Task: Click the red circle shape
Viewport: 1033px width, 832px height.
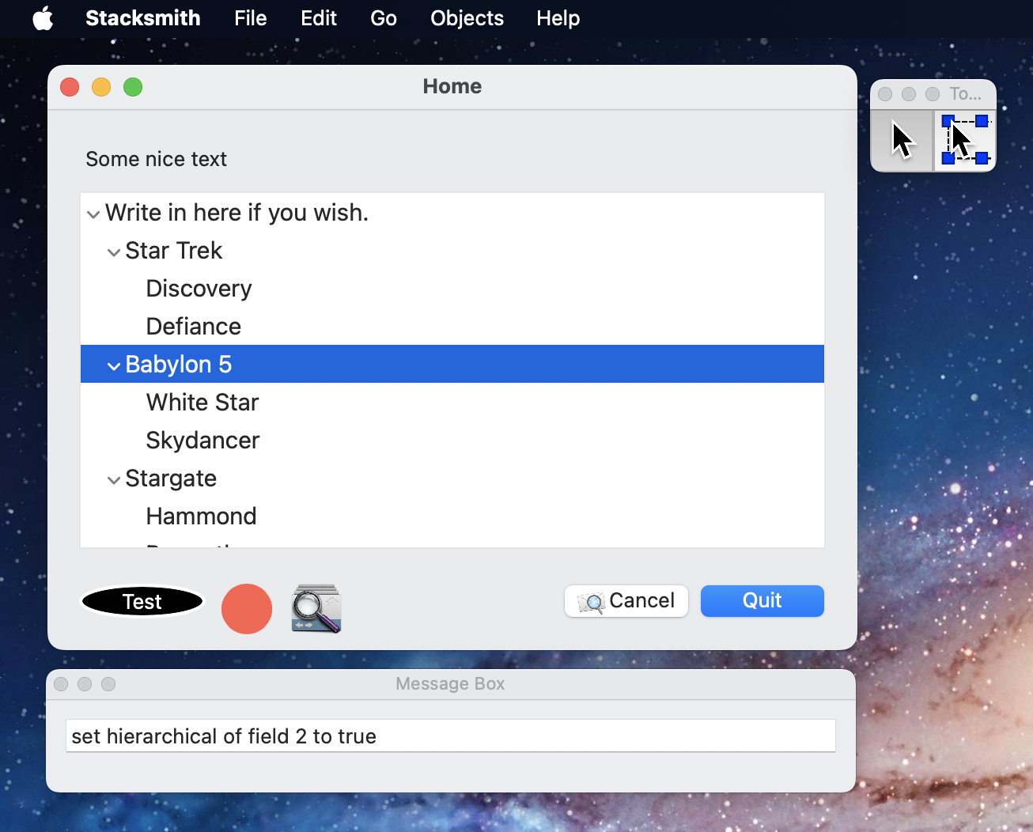Action: [247, 609]
